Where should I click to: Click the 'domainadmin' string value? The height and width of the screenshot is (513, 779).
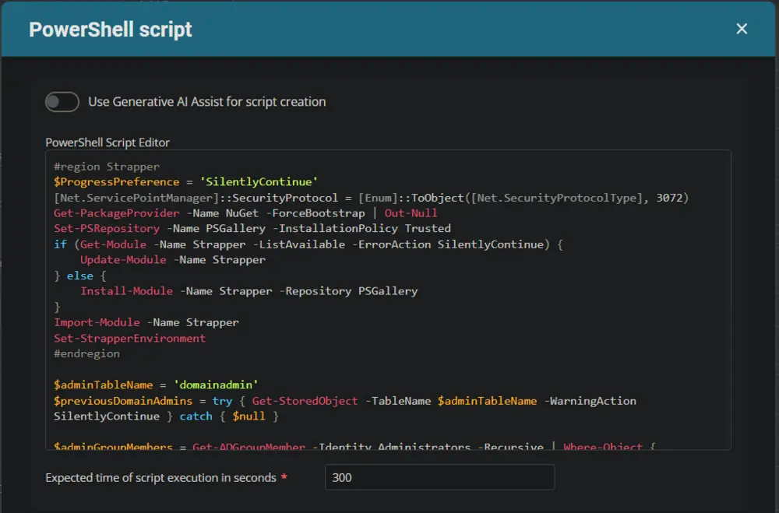point(216,385)
